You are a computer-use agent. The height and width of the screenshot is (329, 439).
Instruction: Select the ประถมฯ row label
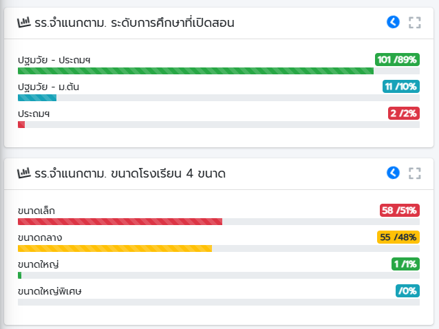click(34, 114)
